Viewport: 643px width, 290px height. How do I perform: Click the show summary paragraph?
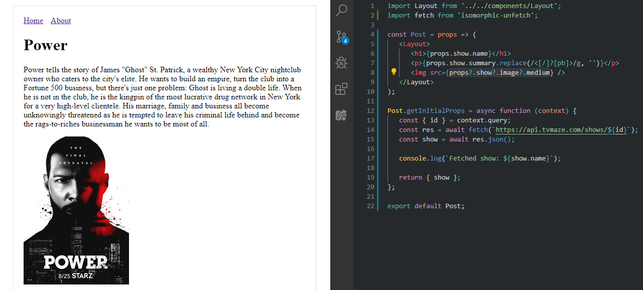click(x=163, y=97)
